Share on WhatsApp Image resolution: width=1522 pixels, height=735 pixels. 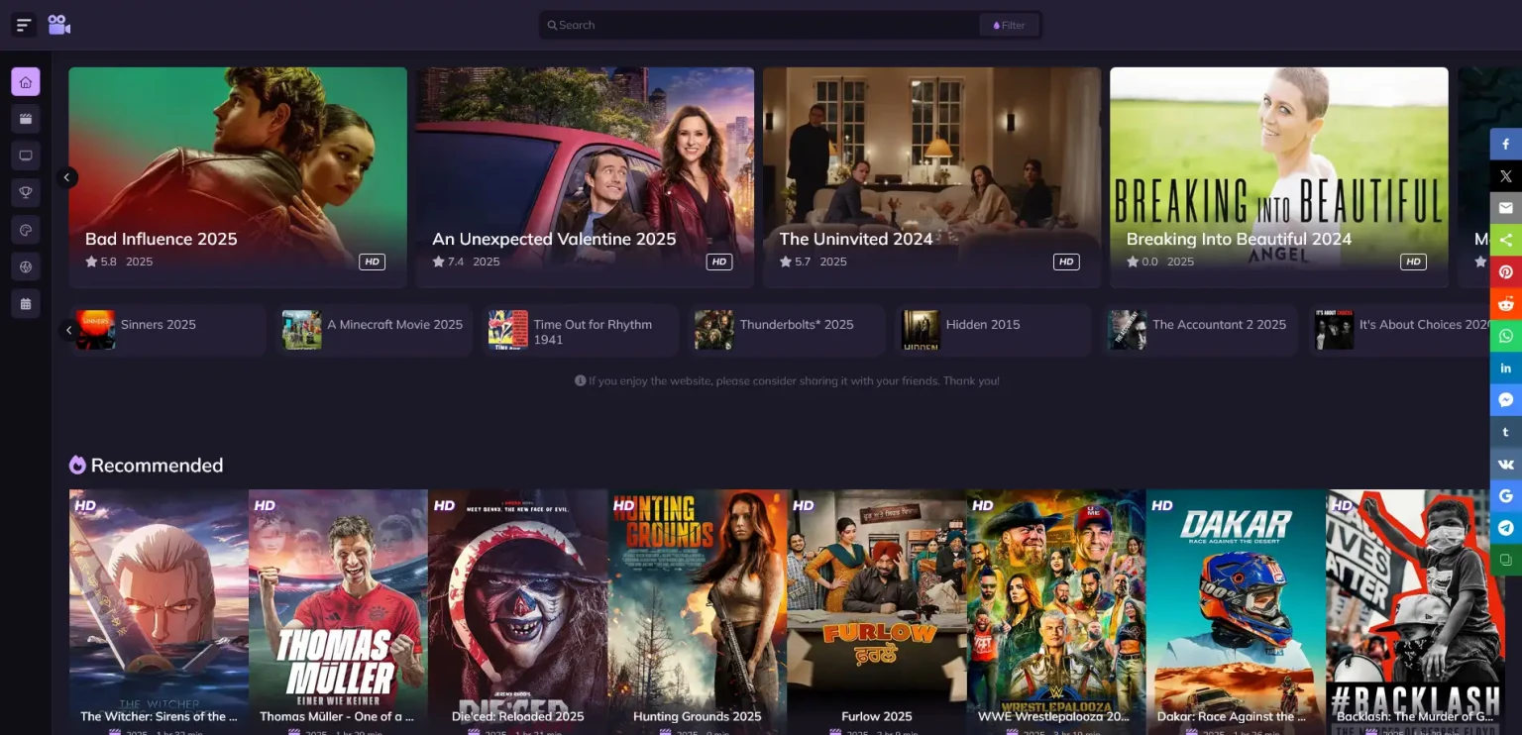1506,336
